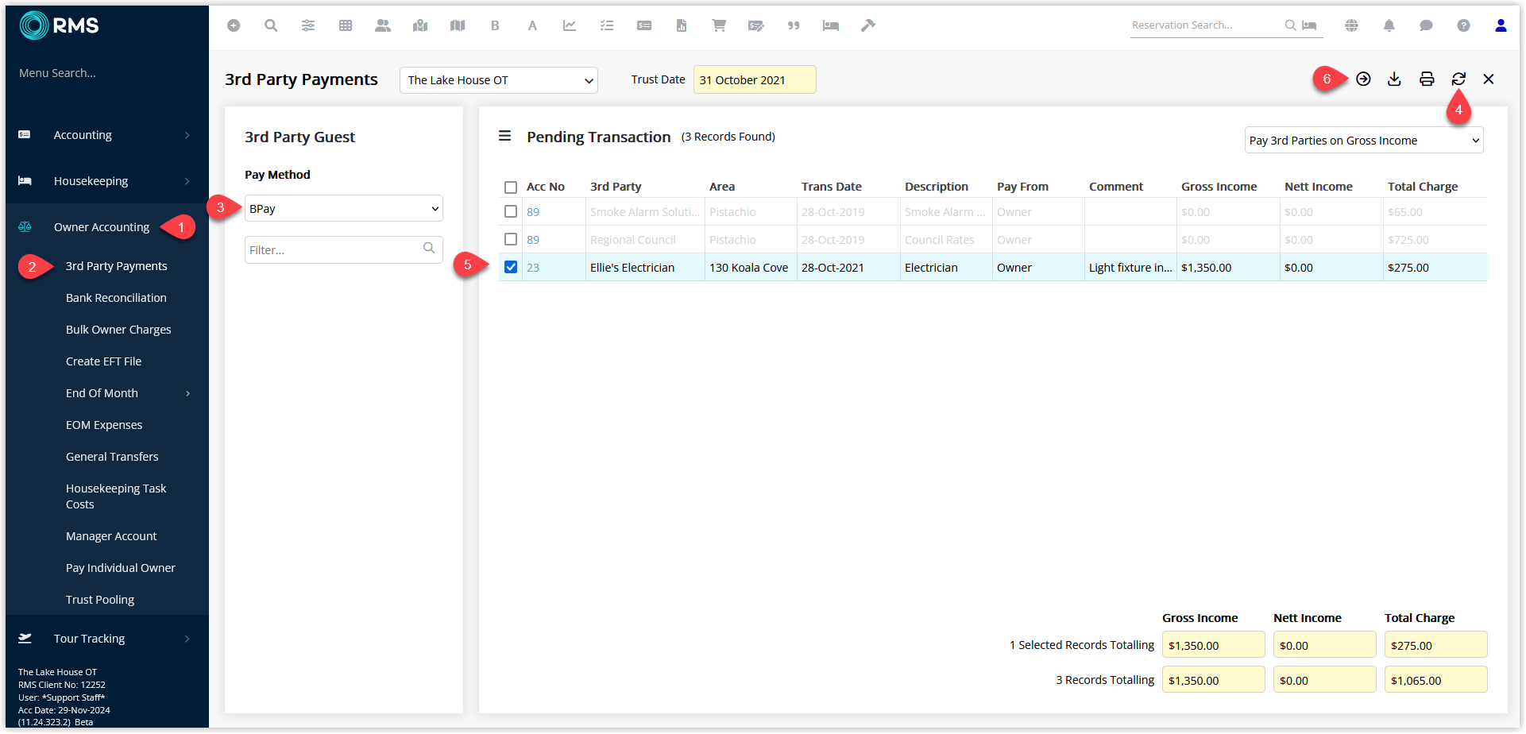This screenshot has width=1526, height=734.
Task: Open Create EFT File menu item
Action: tap(103, 361)
